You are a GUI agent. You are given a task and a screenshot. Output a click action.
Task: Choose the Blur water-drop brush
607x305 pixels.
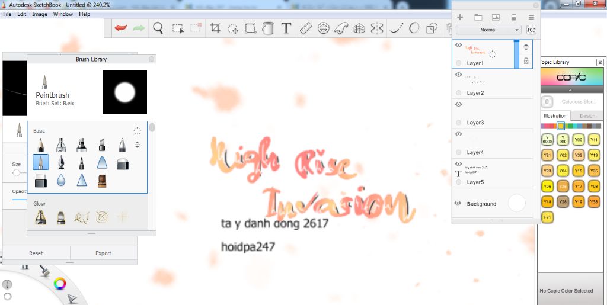pyautogui.click(x=61, y=180)
